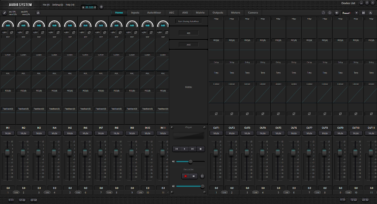Open Device List

pos(348,3)
